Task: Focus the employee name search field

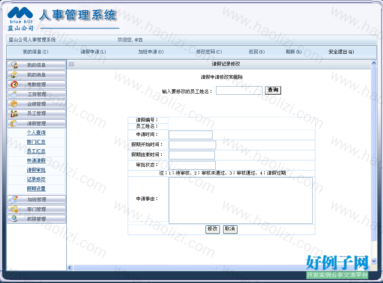Action: coord(239,90)
